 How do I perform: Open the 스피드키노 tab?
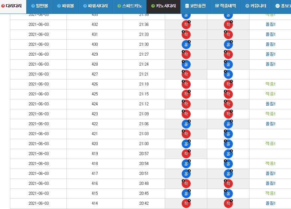[x=130, y=6]
